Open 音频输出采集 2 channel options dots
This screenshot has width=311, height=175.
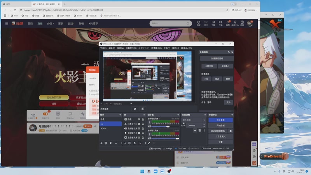149,122
